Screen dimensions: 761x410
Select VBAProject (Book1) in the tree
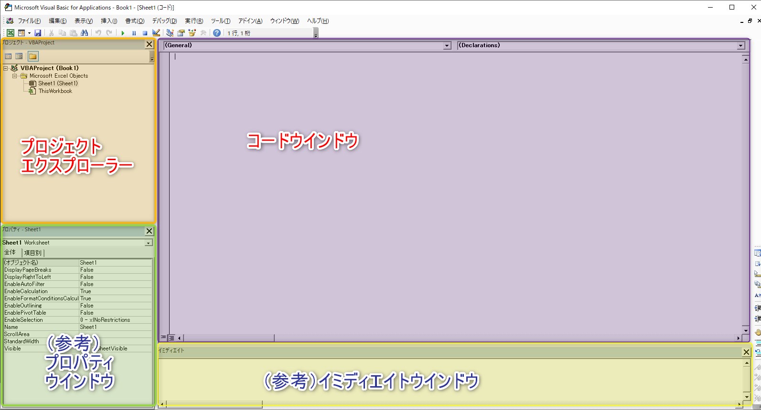(50, 68)
